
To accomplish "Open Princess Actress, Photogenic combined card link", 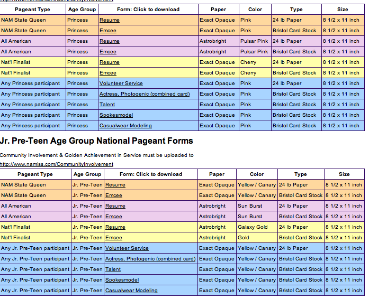I will click(x=145, y=94).
